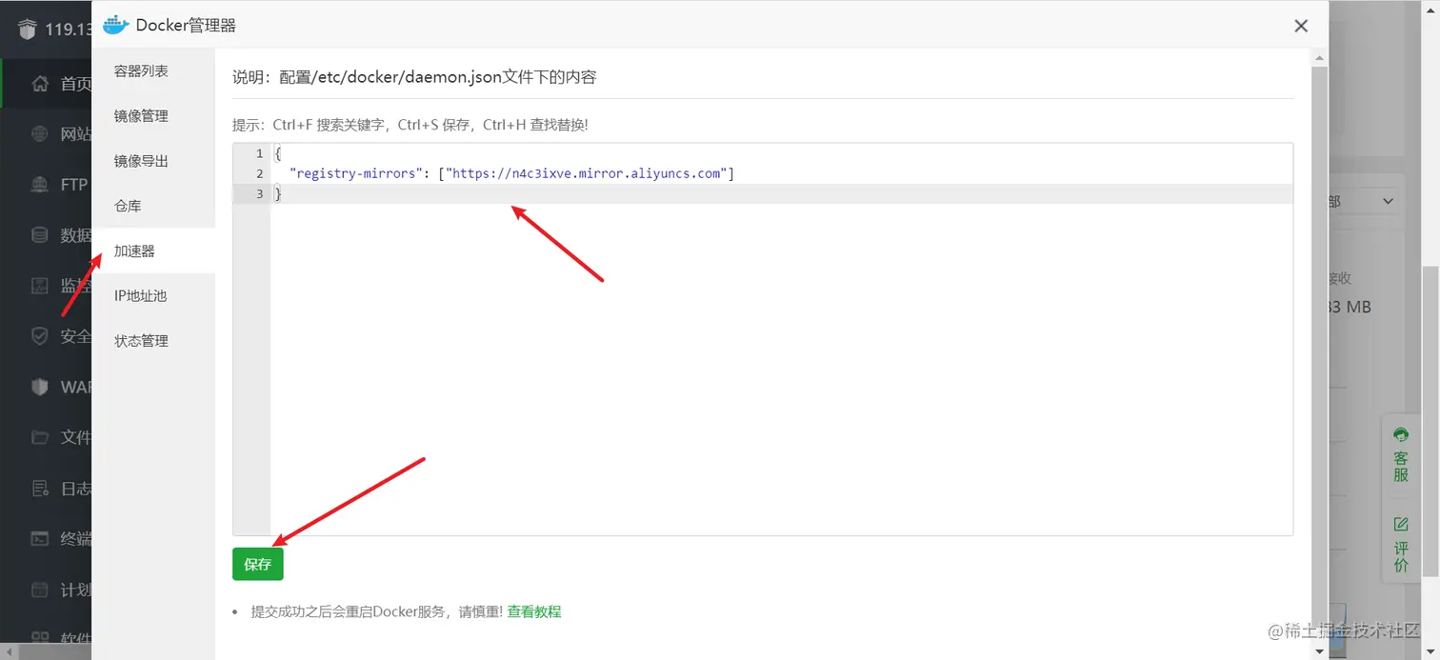Viewport: 1440px width, 660px height.
Task: Click the 数据库 database icon in sidebar
Action: tap(40, 235)
